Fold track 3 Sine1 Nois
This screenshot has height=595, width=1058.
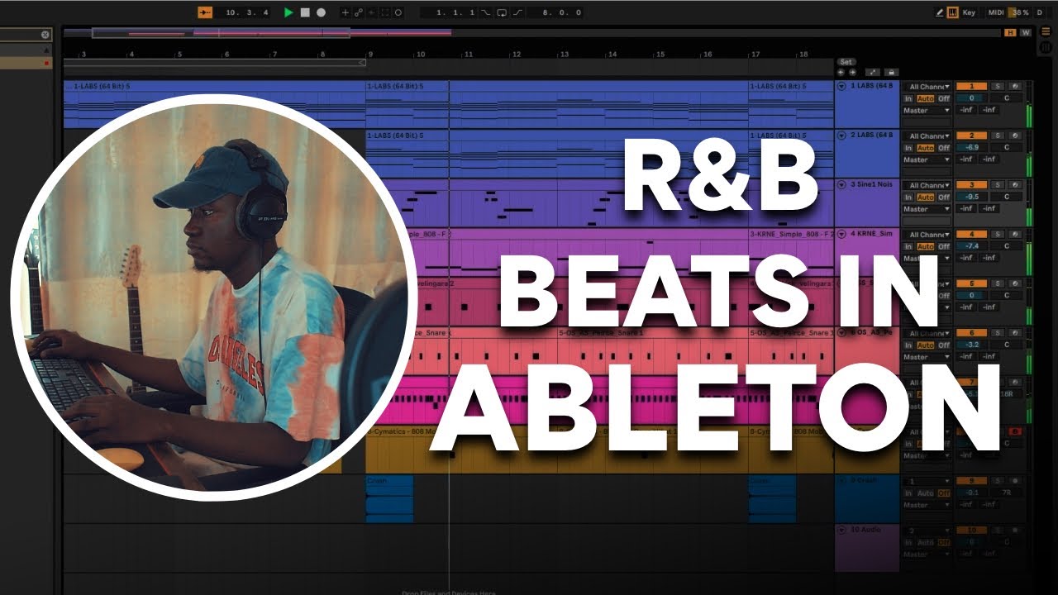click(842, 184)
